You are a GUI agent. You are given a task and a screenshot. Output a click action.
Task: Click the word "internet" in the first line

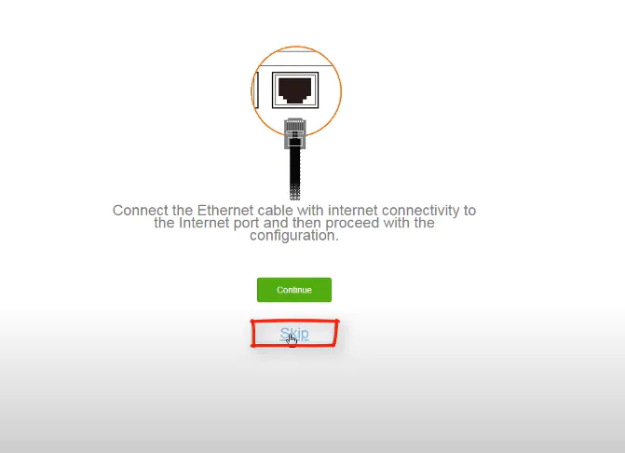click(353, 210)
